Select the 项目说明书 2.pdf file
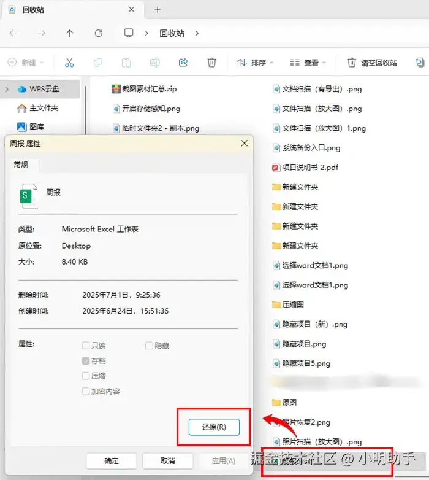The width and height of the screenshot is (429, 480). click(x=305, y=168)
